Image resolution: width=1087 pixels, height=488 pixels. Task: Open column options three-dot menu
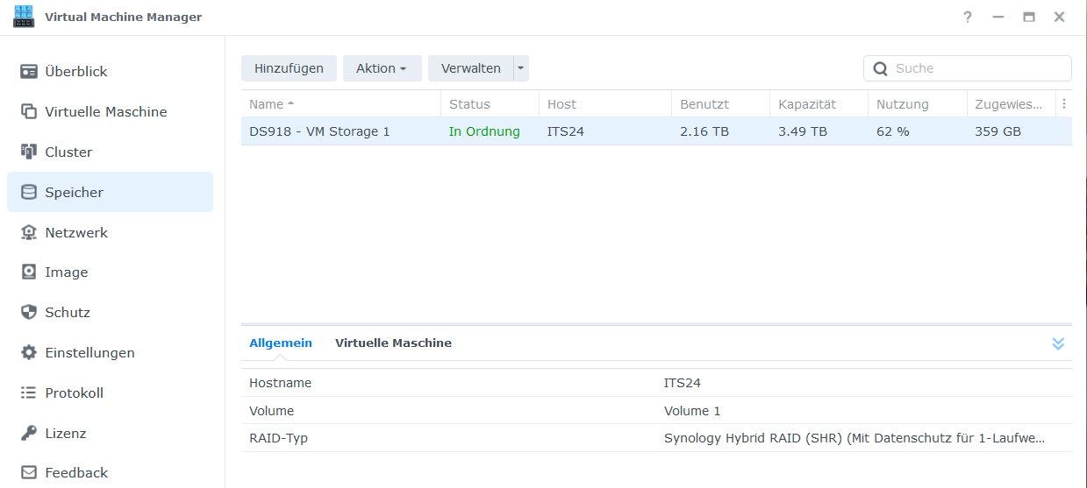(x=1064, y=103)
